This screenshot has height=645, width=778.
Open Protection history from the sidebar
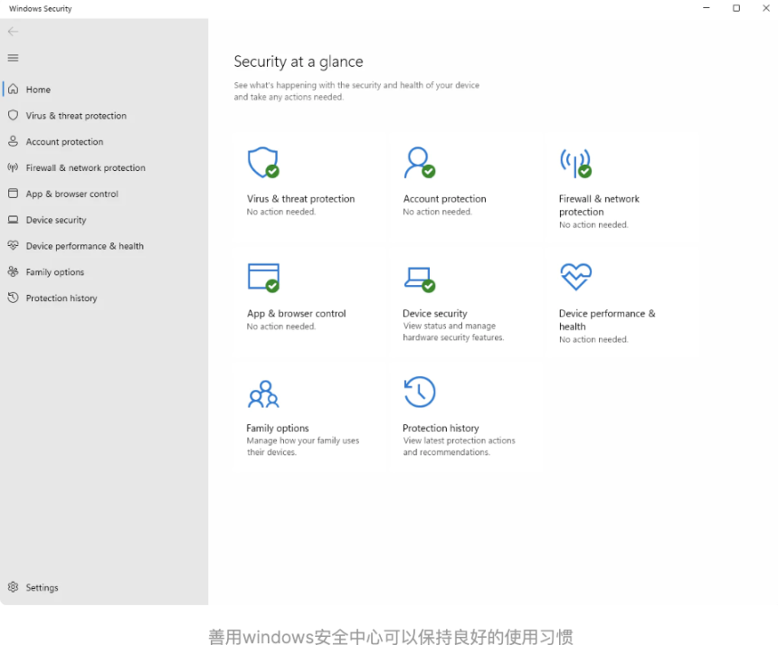coord(62,299)
